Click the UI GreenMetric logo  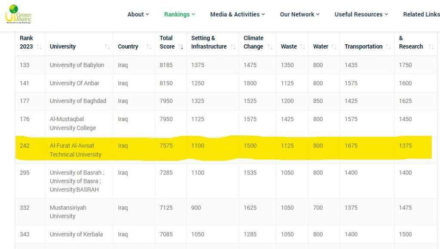(x=18, y=14)
